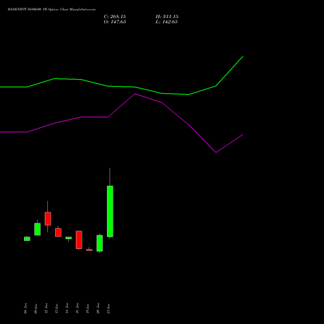The height and width of the screenshot is (324, 324).
Task: Select the close value C: 268.15
Action: tap(115, 17)
